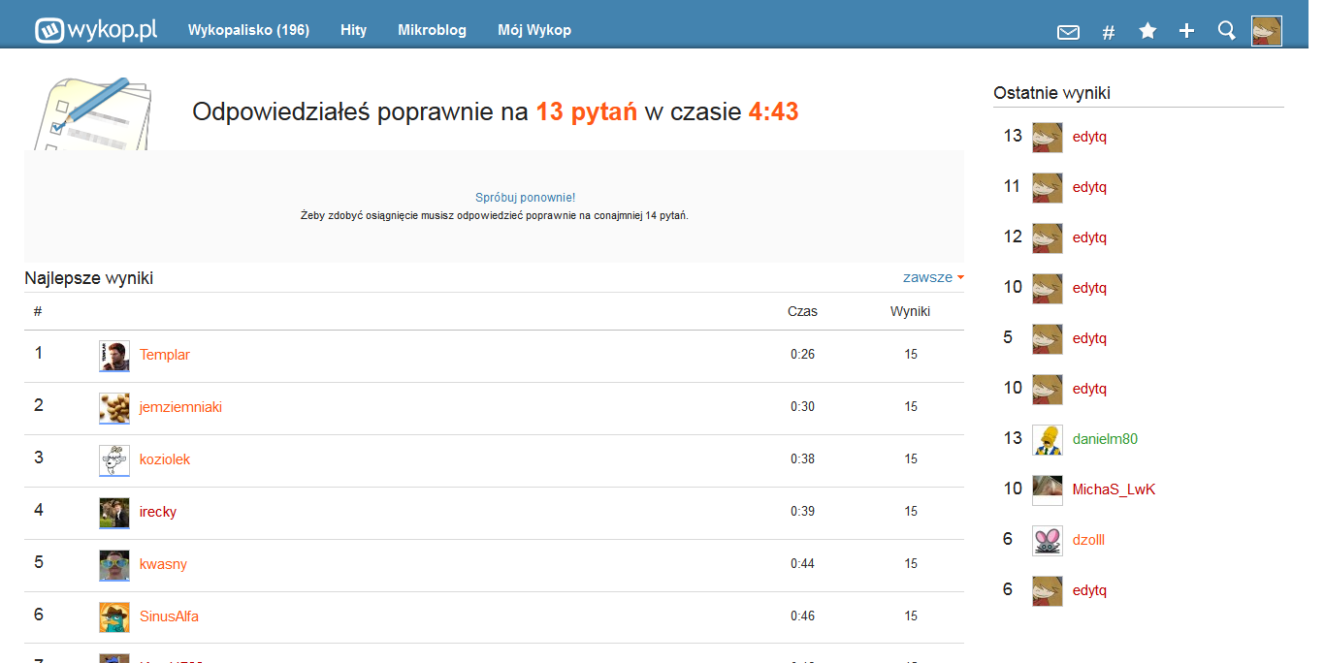Click koziolek's time 0:38
1325x663 pixels.
coord(802,459)
